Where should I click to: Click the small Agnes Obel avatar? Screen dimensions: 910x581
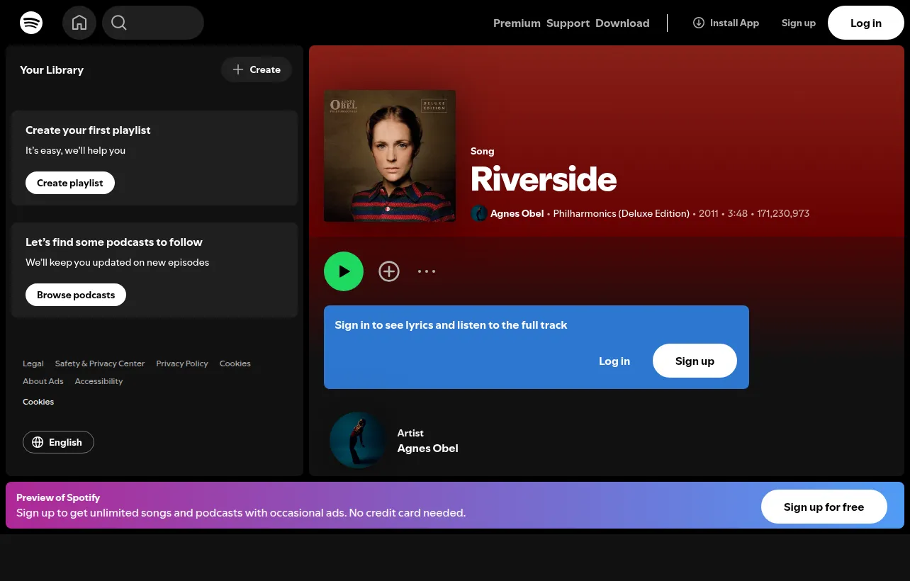click(479, 213)
